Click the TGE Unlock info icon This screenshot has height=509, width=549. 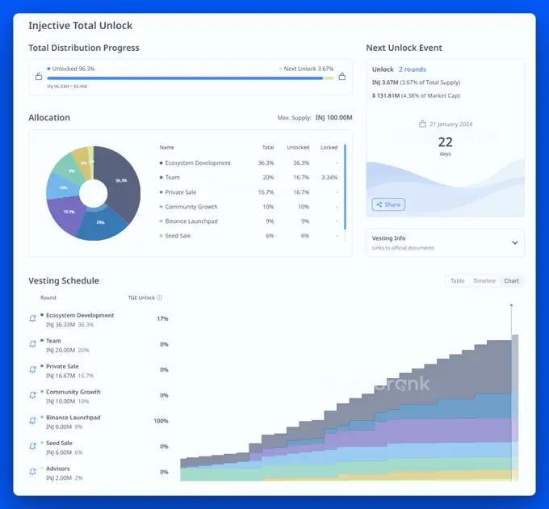tap(159, 297)
